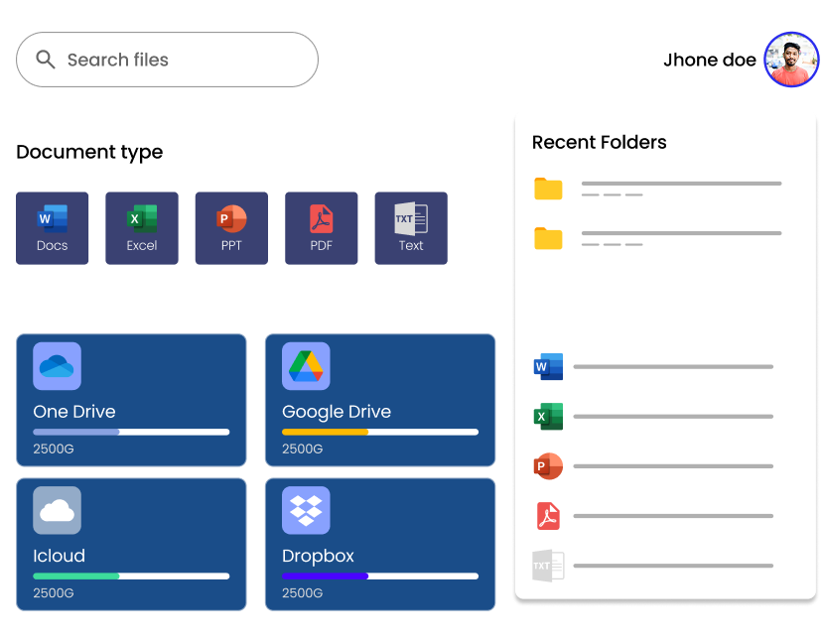Select the Docs document type tile

click(52, 228)
